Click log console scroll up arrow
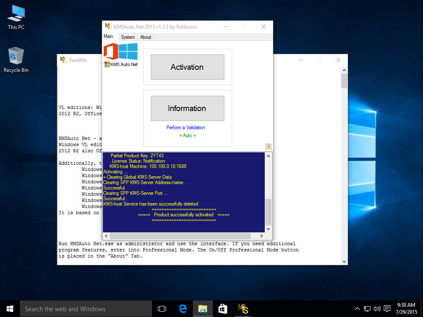Viewport: 423px width, 317px height. 268,156
